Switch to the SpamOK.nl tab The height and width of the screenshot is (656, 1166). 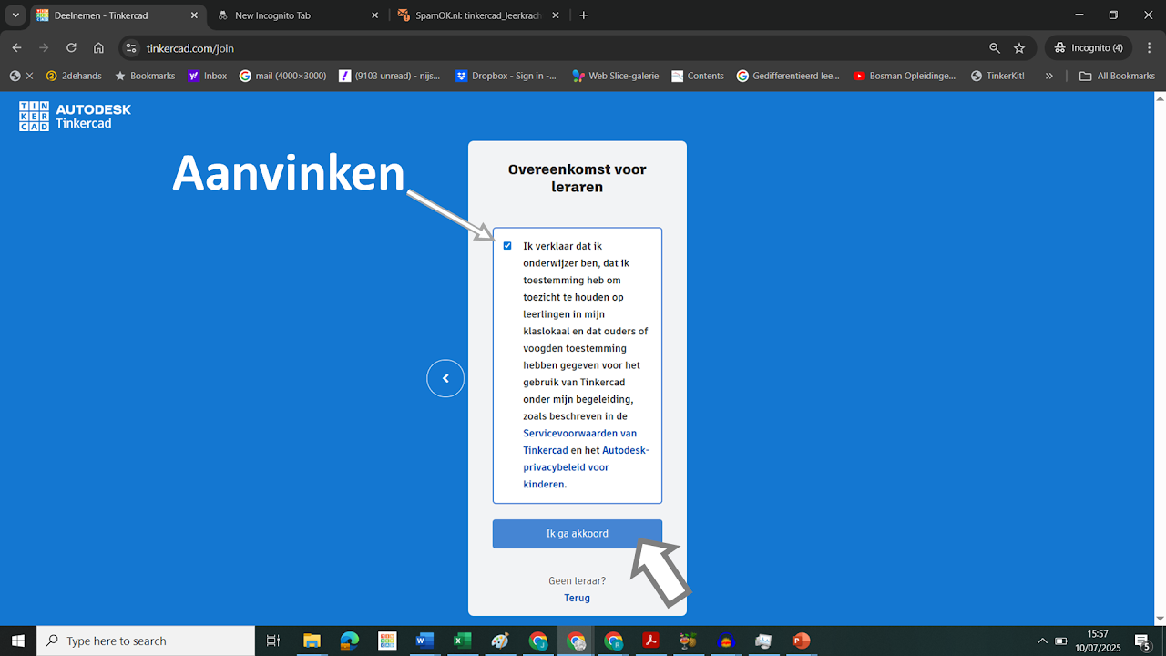pos(477,15)
